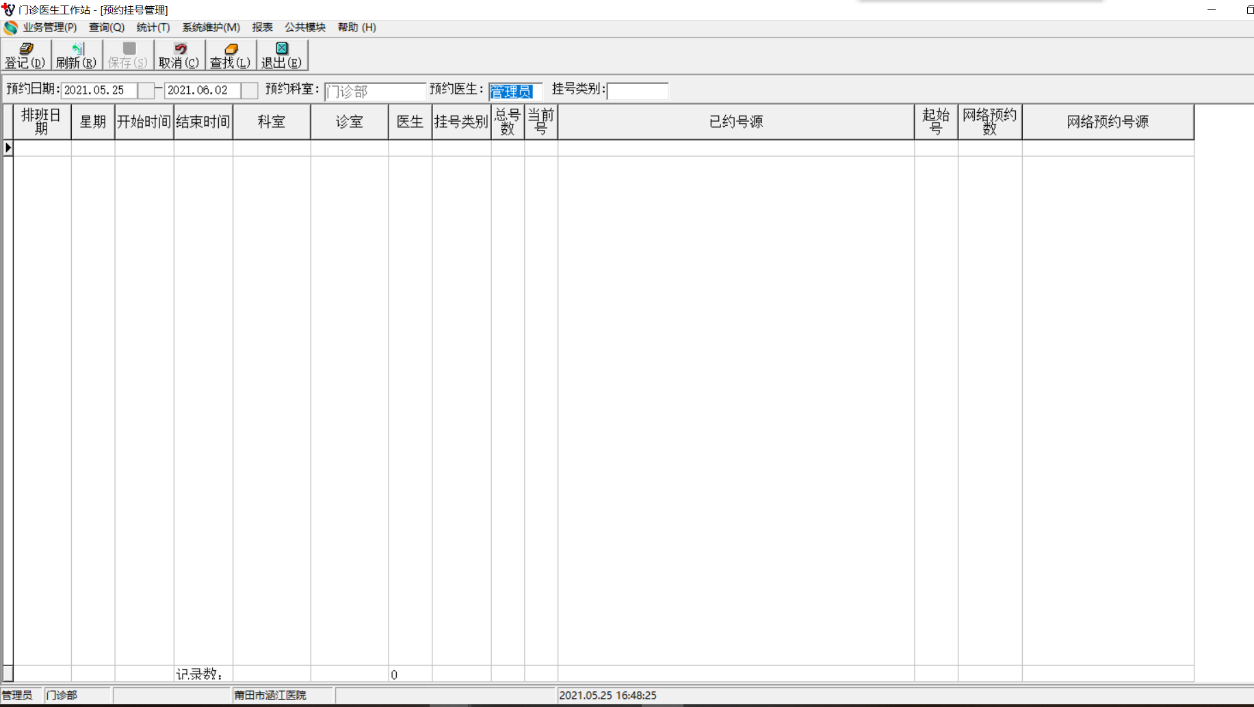The image size is (1254, 707).
Task: Open the 查询(Q) menu
Action: coord(107,27)
